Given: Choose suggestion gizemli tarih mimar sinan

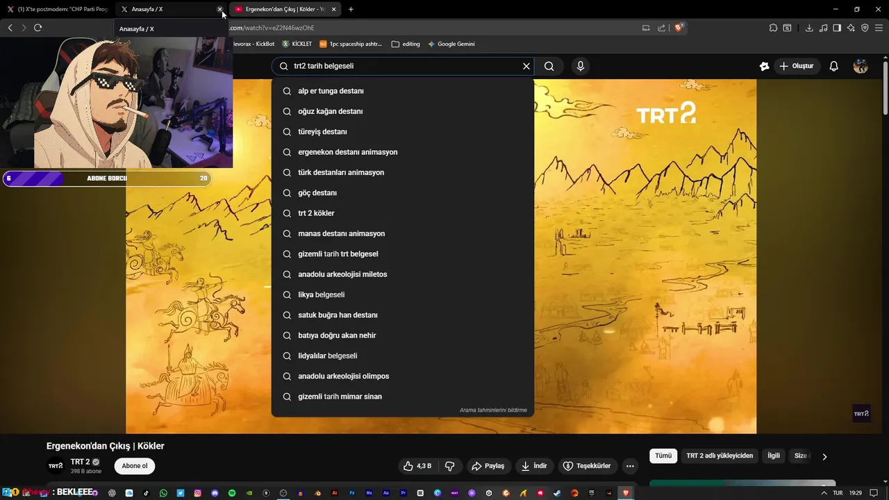Looking at the screenshot, I should pyautogui.click(x=403, y=397).
